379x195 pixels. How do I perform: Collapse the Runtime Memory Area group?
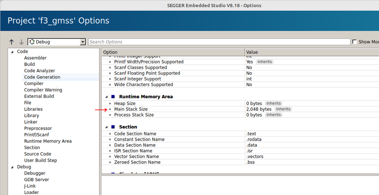(x=106, y=97)
